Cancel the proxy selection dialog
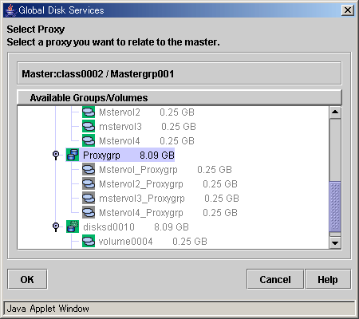 [275, 279]
